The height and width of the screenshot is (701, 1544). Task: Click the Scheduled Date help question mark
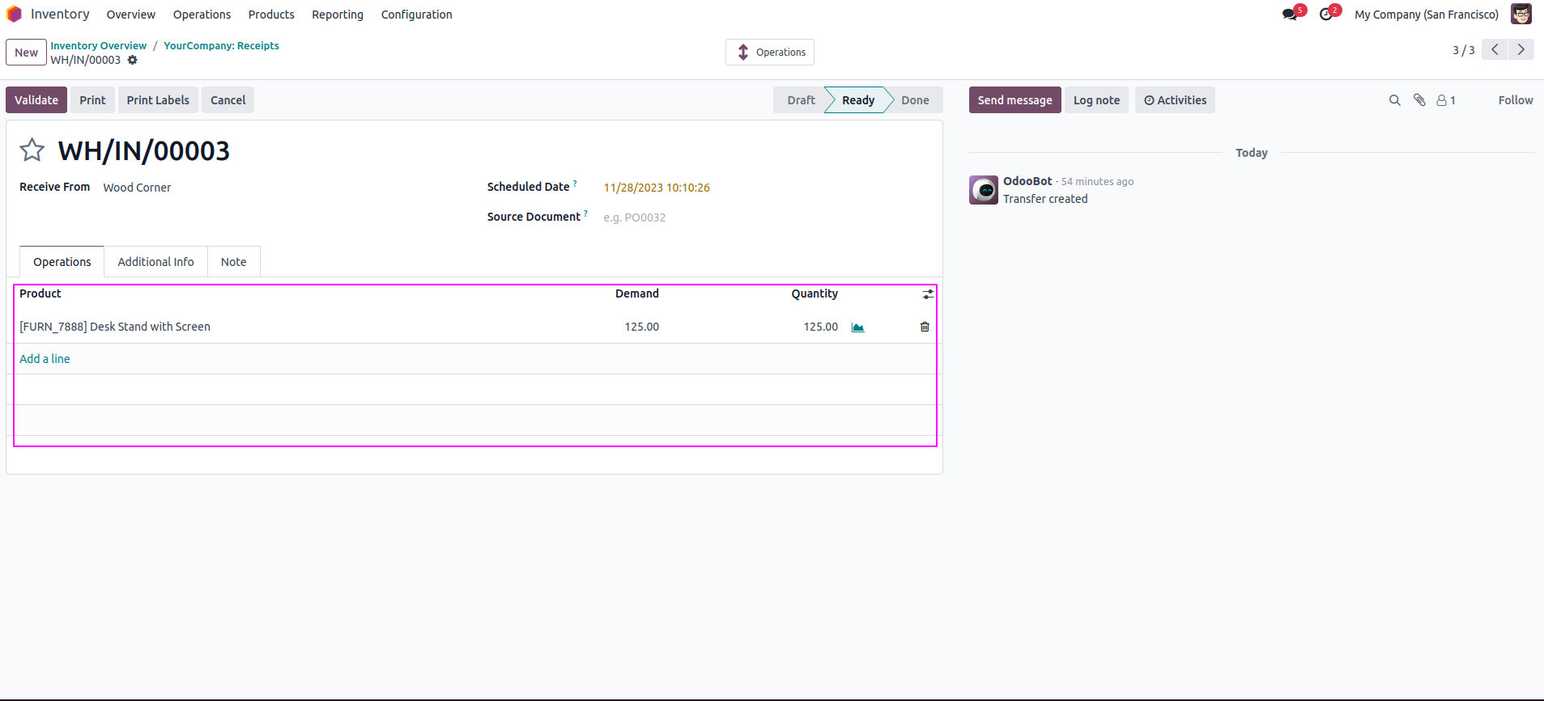pyautogui.click(x=575, y=184)
